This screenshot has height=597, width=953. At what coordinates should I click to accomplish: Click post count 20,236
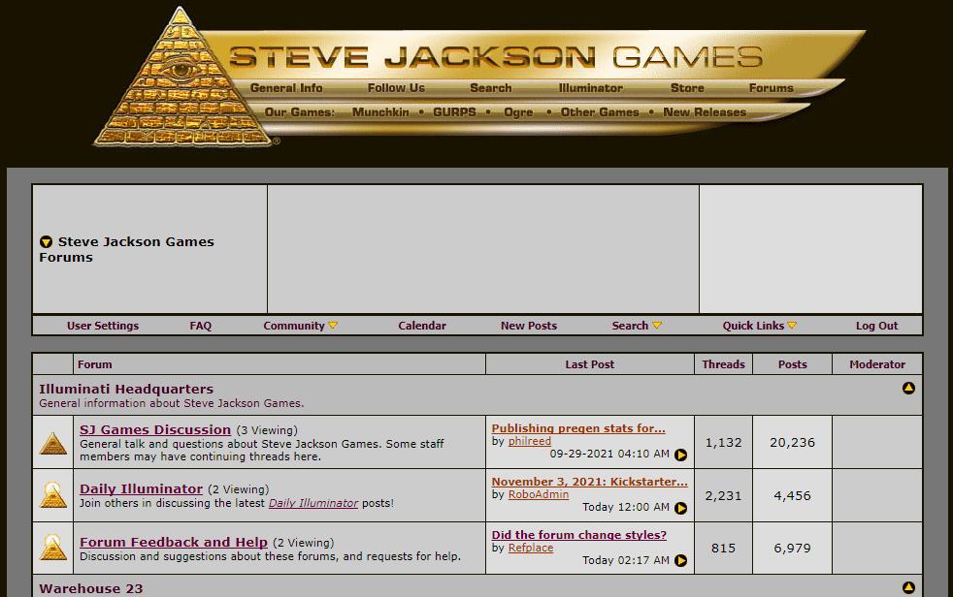coord(792,443)
